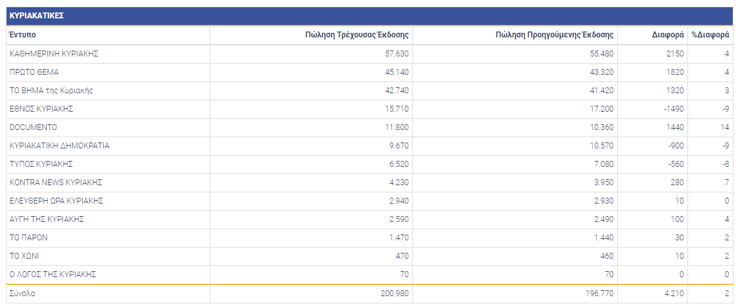Sort by Πώληση Τρέχουσας Έκδοσης column
This screenshot has height=308, width=738.
357,35
